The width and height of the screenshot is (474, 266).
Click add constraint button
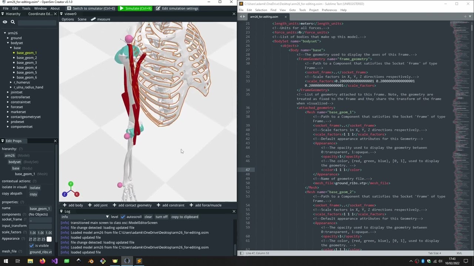pyautogui.click(x=171, y=205)
